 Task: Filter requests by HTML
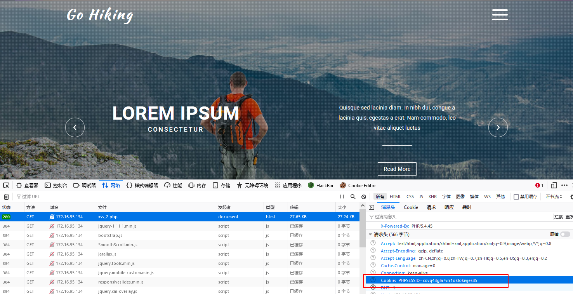click(396, 197)
